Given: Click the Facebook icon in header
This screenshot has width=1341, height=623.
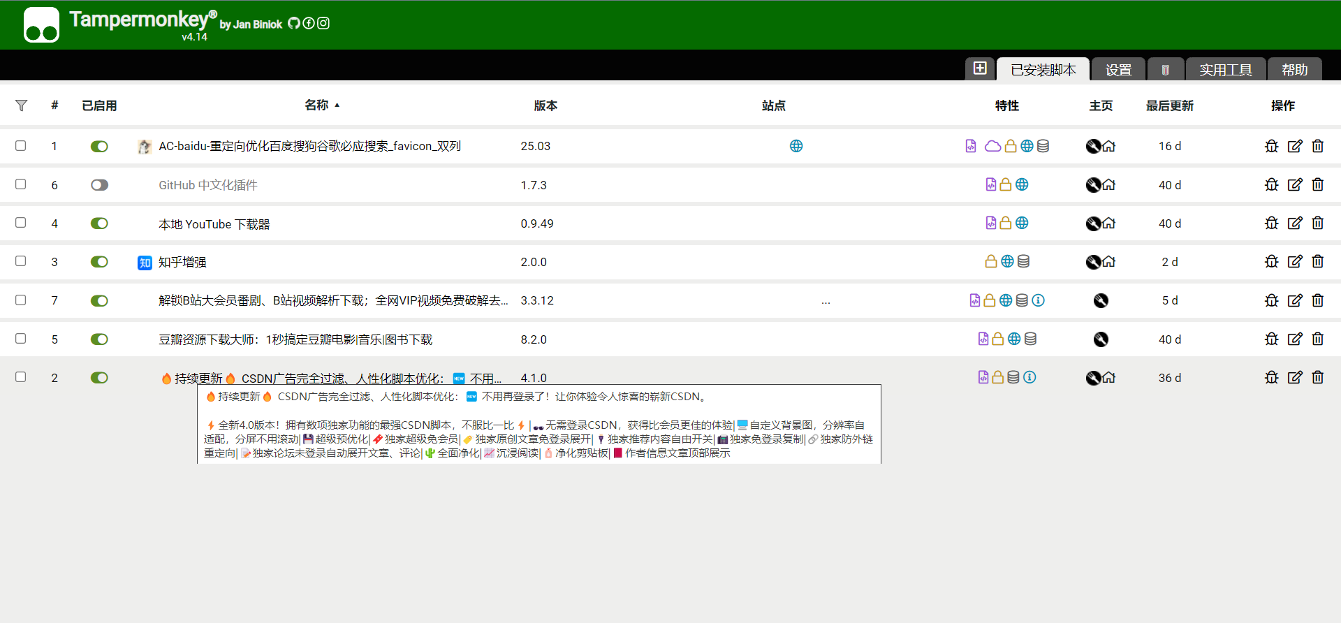Looking at the screenshot, I should pyautogui.click(x=309, y=23).
